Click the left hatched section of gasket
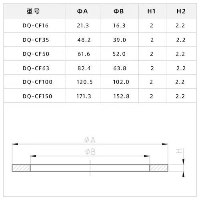The width and height of the screenshot is (200, 200). click(x=21, y=168)
